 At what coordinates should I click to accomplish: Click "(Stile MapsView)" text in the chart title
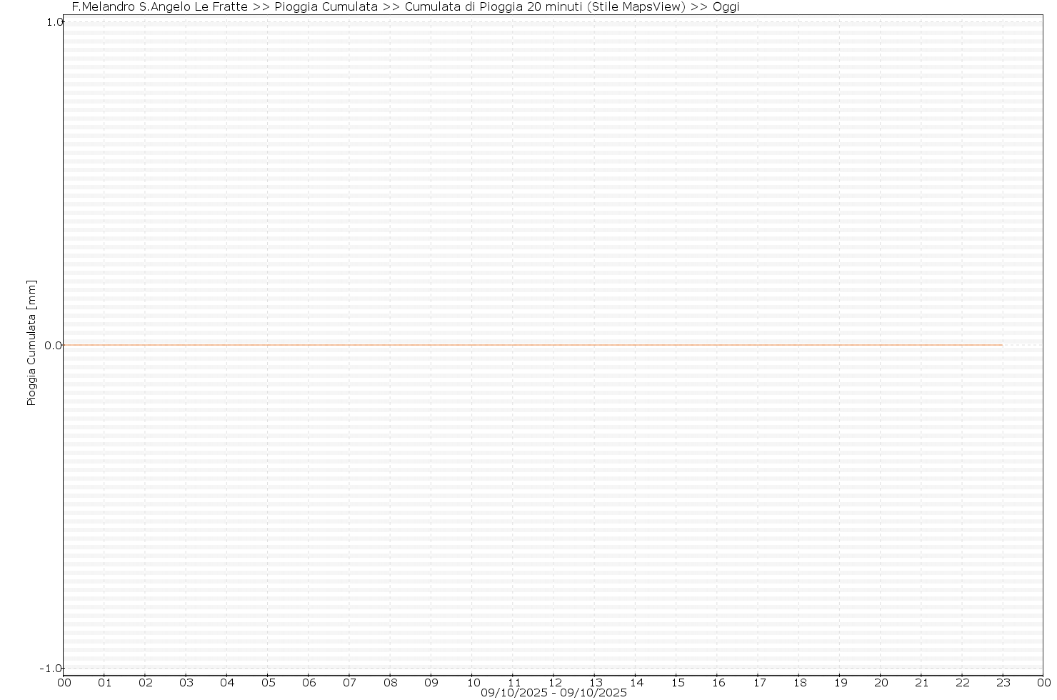point(631,7)
